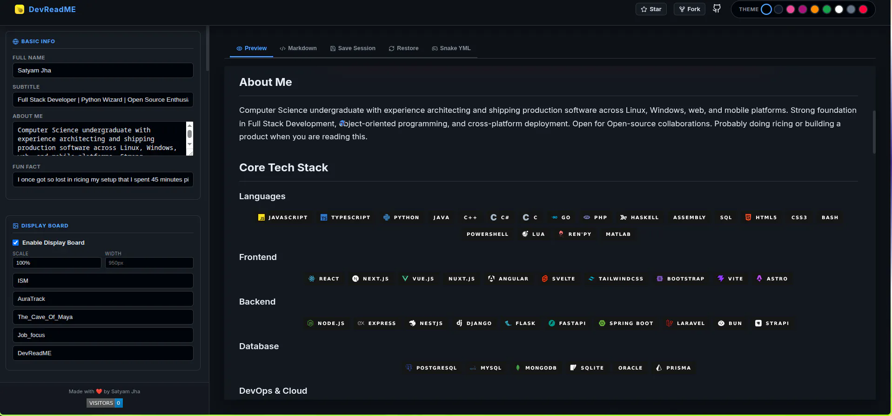Screen dimensions: 892x416
Task: Click the Bootstrap badge
Action: (x=680, y=279)
